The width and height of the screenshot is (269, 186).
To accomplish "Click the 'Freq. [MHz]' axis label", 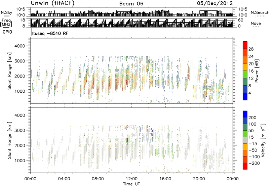I will (x=6, y=23).
